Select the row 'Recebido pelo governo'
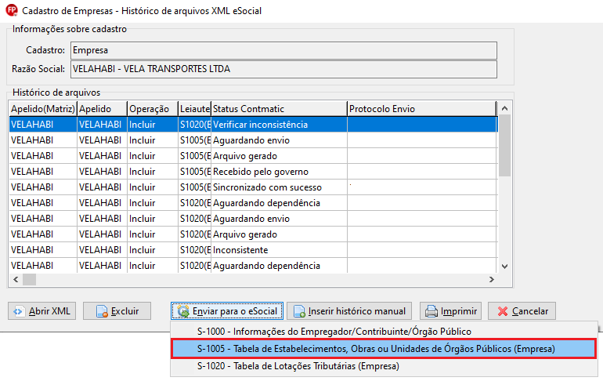Image resolution: width=603 pixels, height=381 pixels. (254, 172)
